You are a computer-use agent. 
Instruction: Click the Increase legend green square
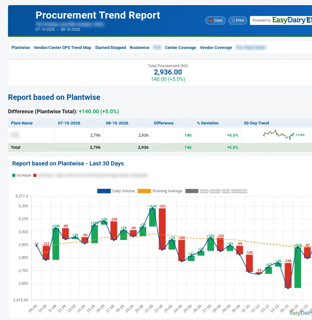point(14,175)
